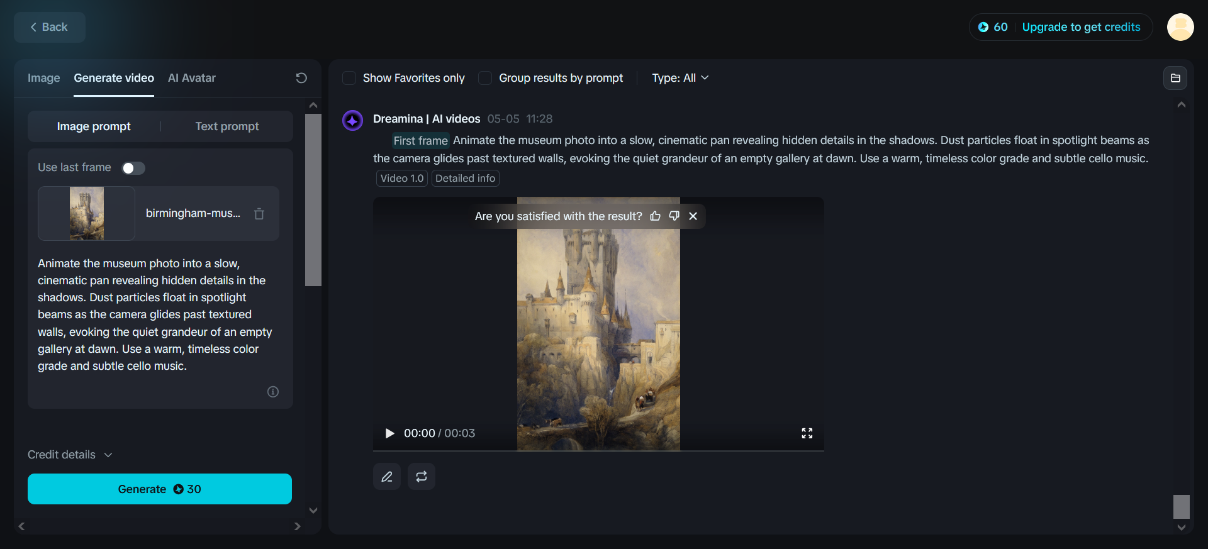Click left panel scroll down arrow
This screenshot has width=1208, height=549.
tap(313, 511)
